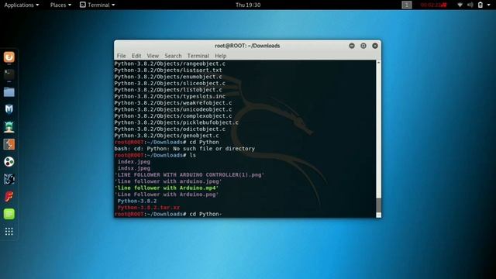
Task: Launch the Metasploit M dock icon
Action: click(x=9, y=109)
